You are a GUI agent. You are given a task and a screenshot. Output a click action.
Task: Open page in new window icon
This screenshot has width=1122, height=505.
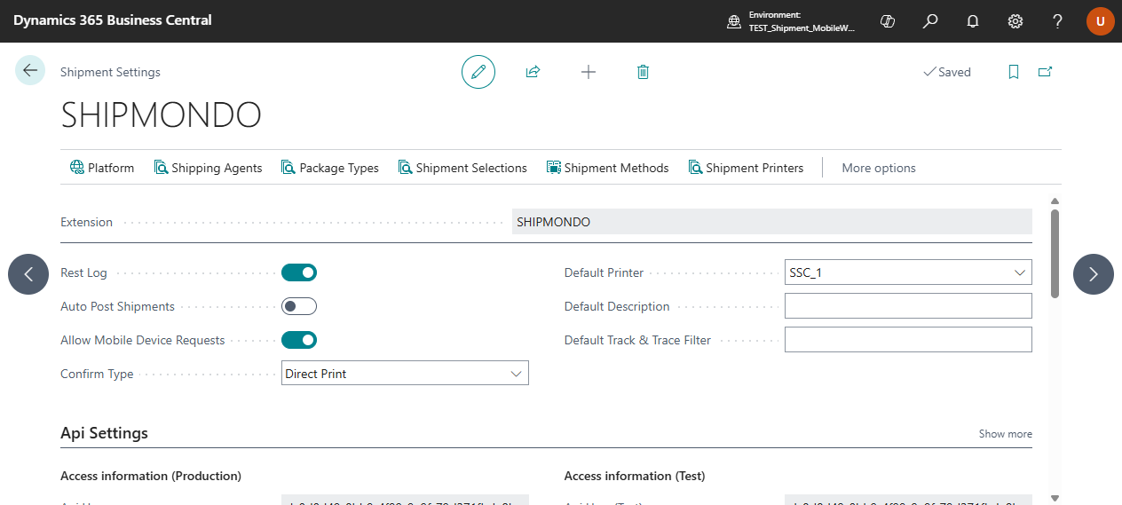[1045, 72]
